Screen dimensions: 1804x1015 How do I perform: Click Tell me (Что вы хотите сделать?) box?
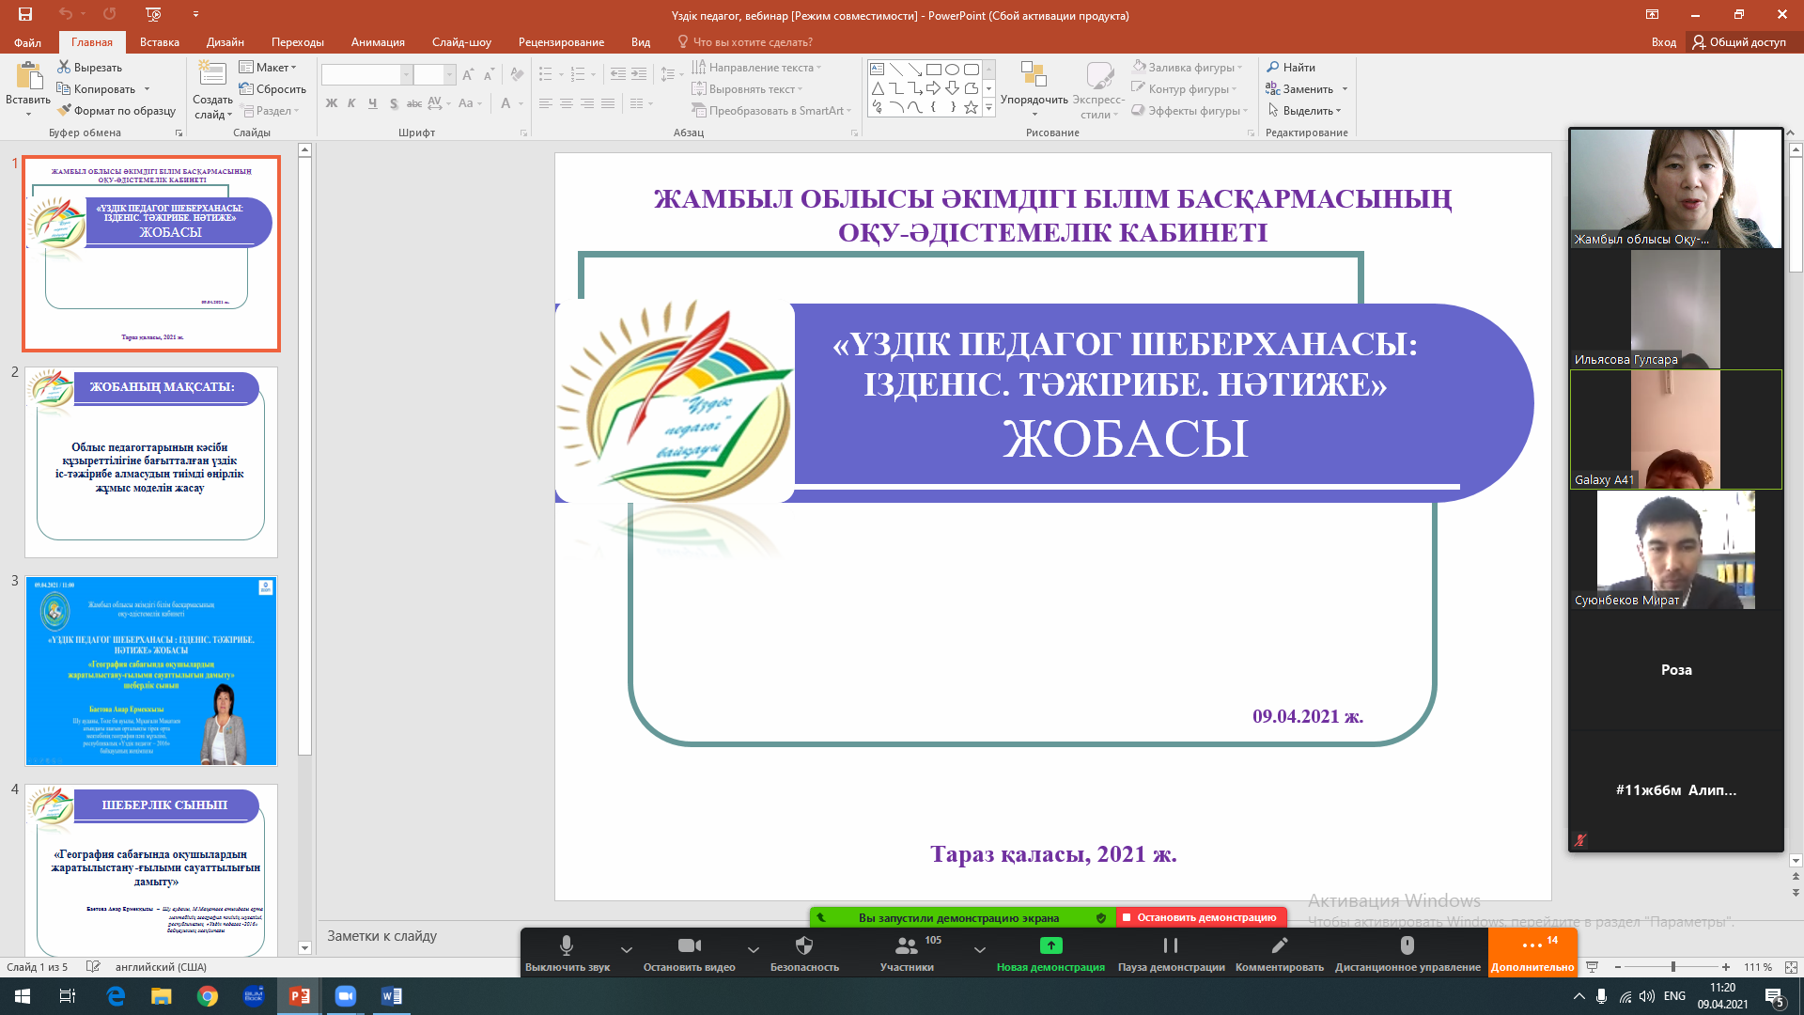tap(745, 42)
